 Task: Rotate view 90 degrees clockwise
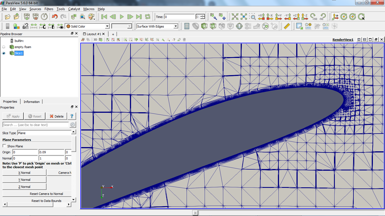(313, 17)
